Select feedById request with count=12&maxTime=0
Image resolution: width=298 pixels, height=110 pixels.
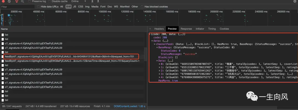72,61
